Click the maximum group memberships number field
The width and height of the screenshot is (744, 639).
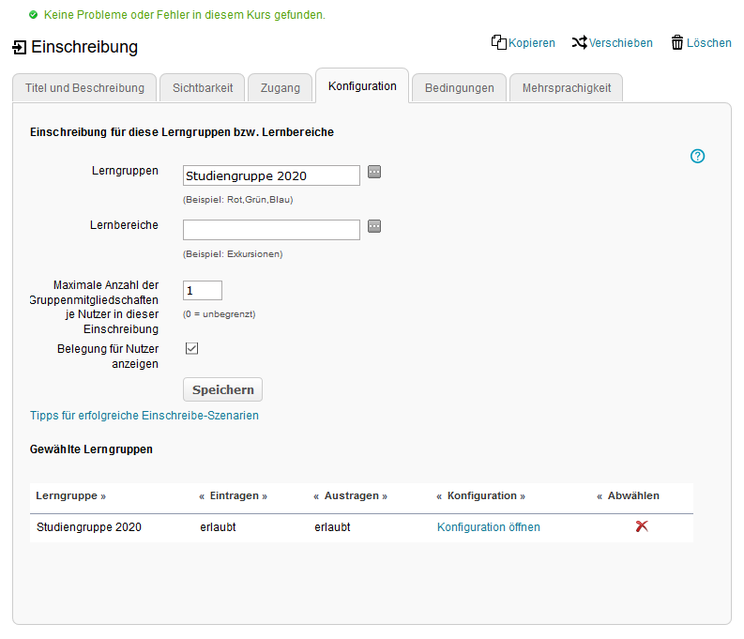click(203, 291)
